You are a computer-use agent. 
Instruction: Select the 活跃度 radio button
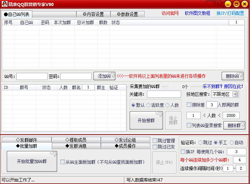tap(148, 105)
